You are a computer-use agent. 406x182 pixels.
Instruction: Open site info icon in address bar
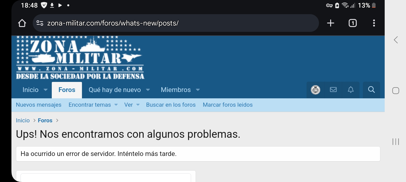pos(40,23)
